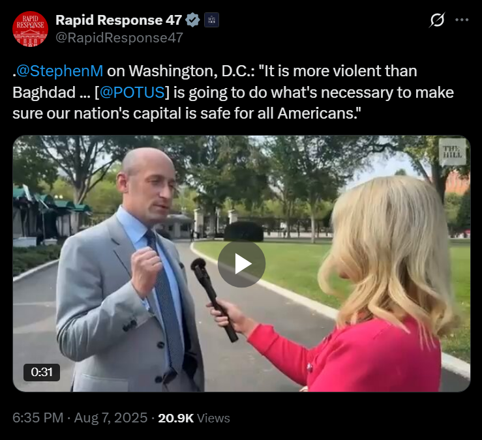Click the 0:31 duration badge

42,372
